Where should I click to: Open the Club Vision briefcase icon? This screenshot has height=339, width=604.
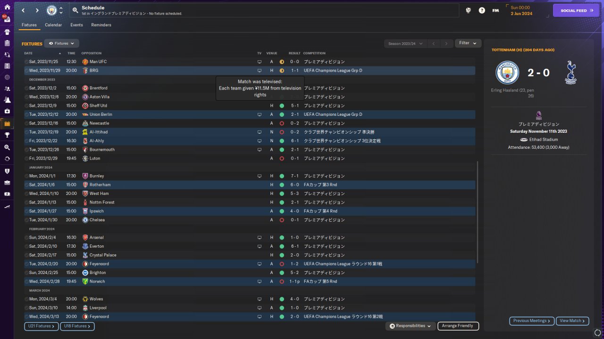pyautogui.click(x=7, y=182)
